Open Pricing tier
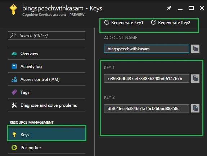 [x=46, y=148]
